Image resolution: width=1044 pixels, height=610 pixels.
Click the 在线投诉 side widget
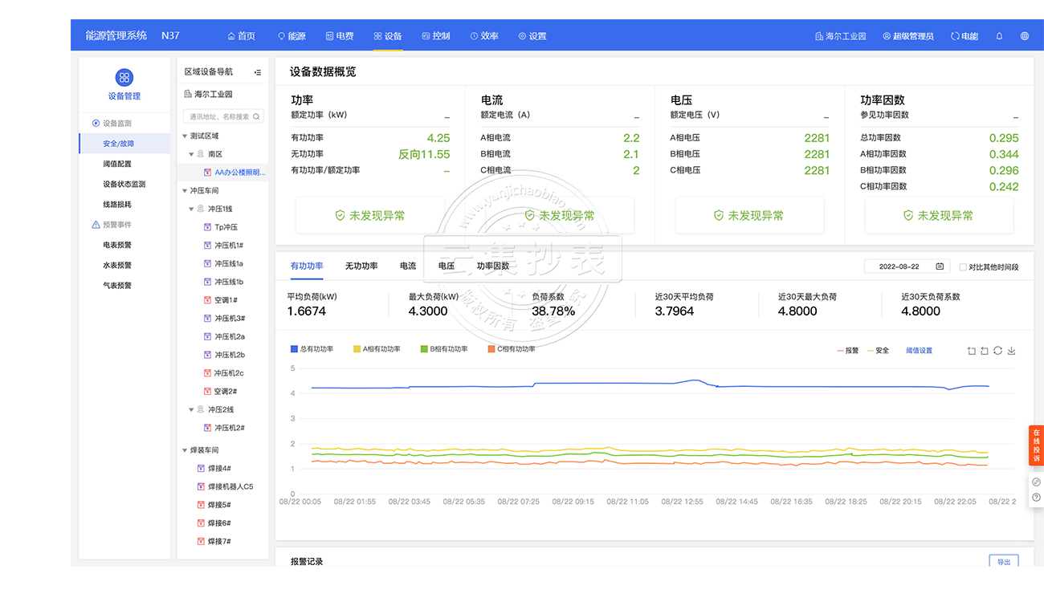coord(1036,445)
